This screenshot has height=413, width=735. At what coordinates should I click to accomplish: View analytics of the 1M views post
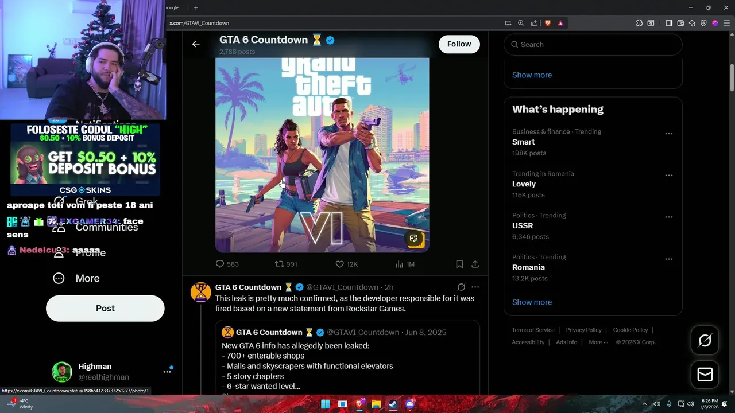405,264
